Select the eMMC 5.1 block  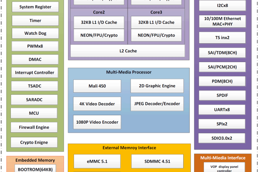click(97, 161)
